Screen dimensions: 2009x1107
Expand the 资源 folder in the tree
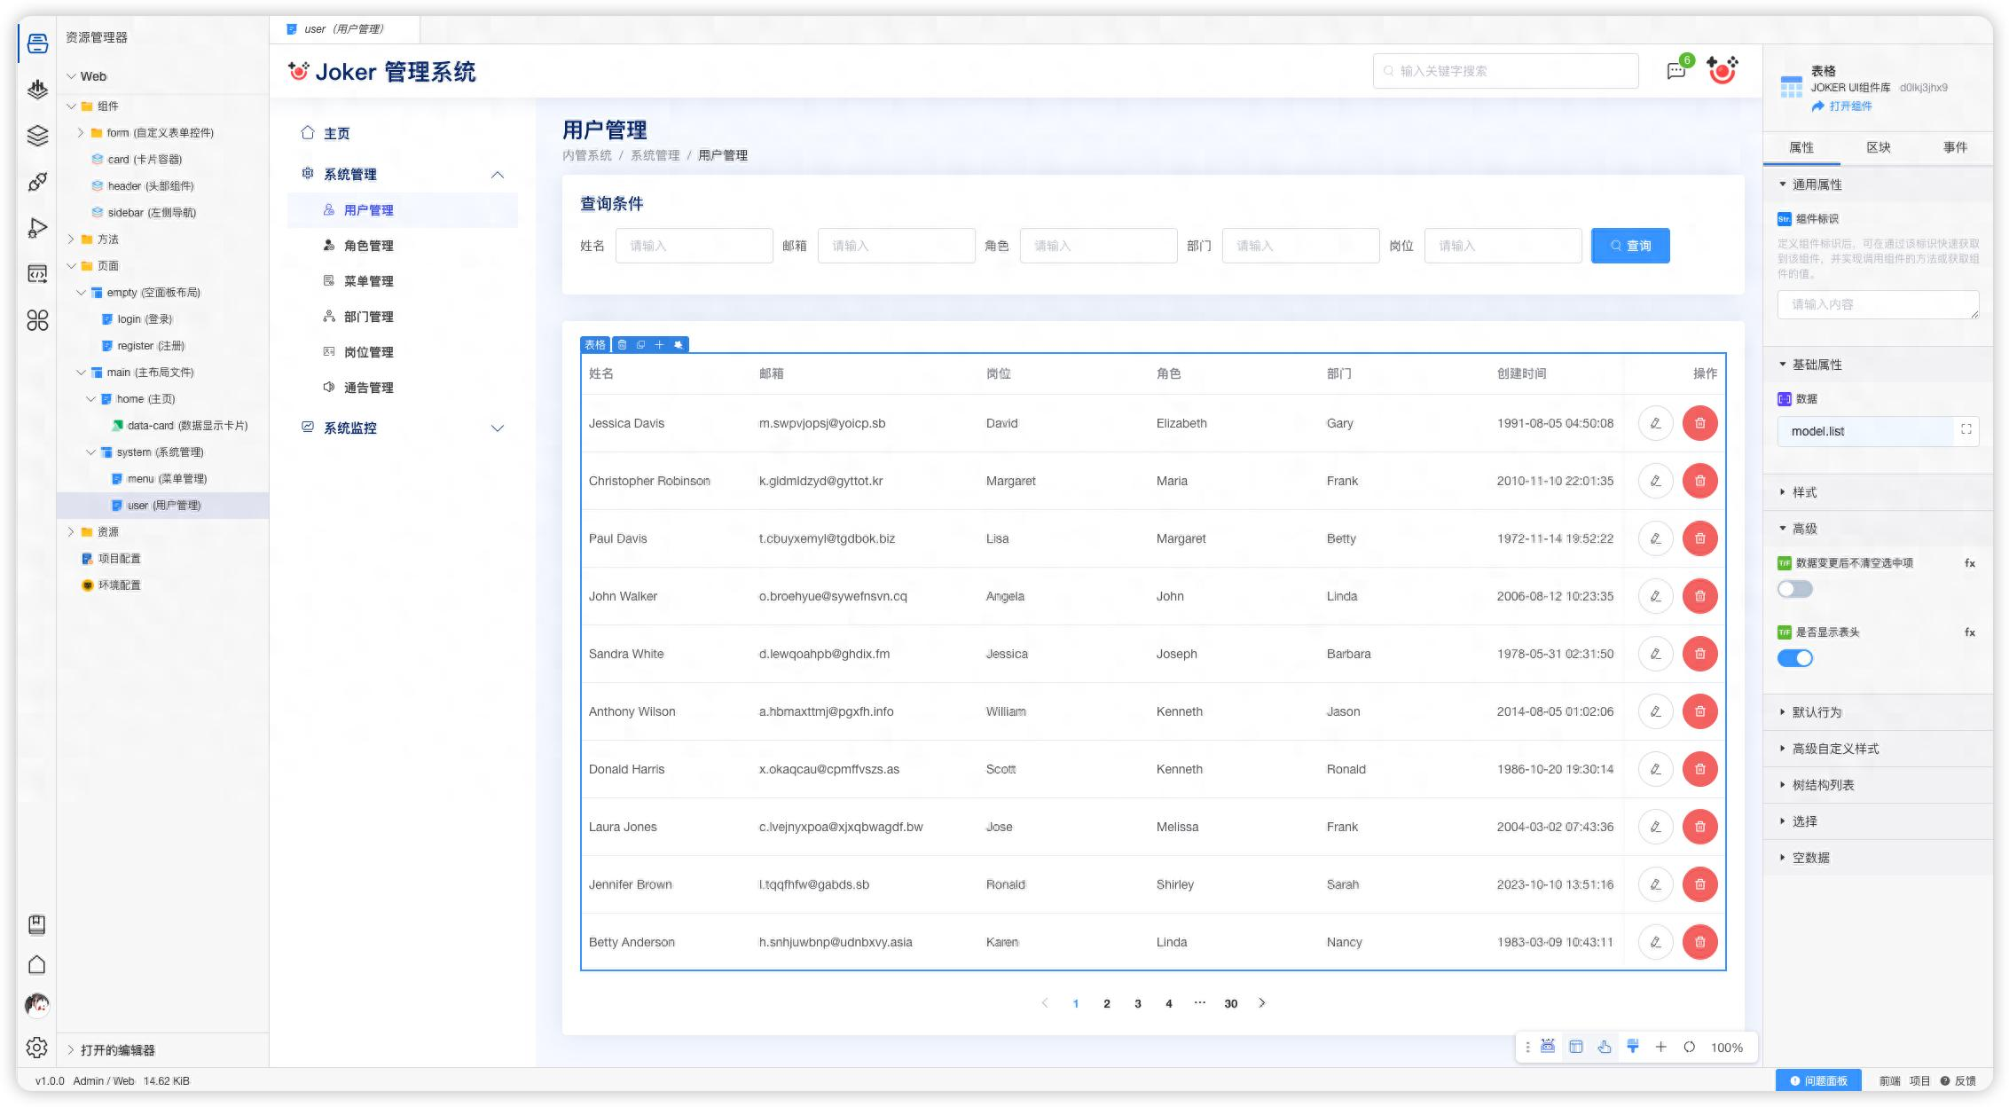[72, 532]
